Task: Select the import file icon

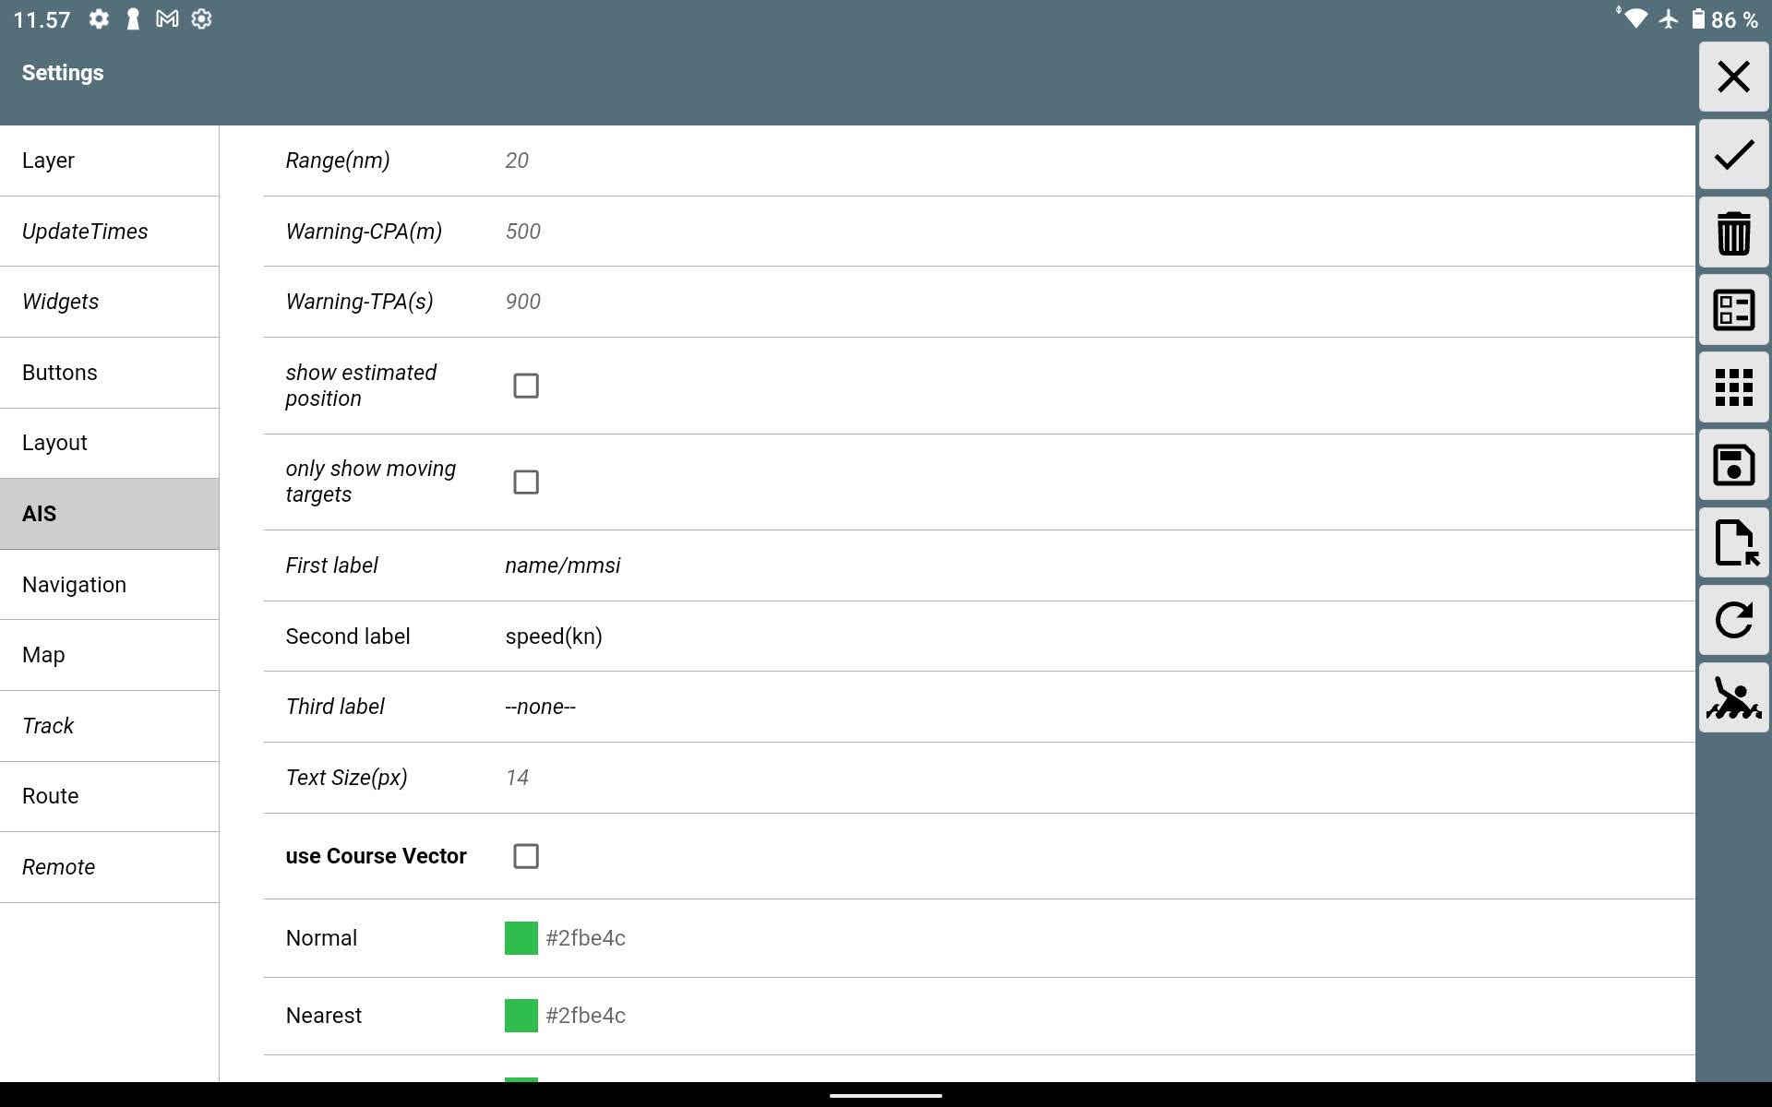Action: tap(1733, 542)
